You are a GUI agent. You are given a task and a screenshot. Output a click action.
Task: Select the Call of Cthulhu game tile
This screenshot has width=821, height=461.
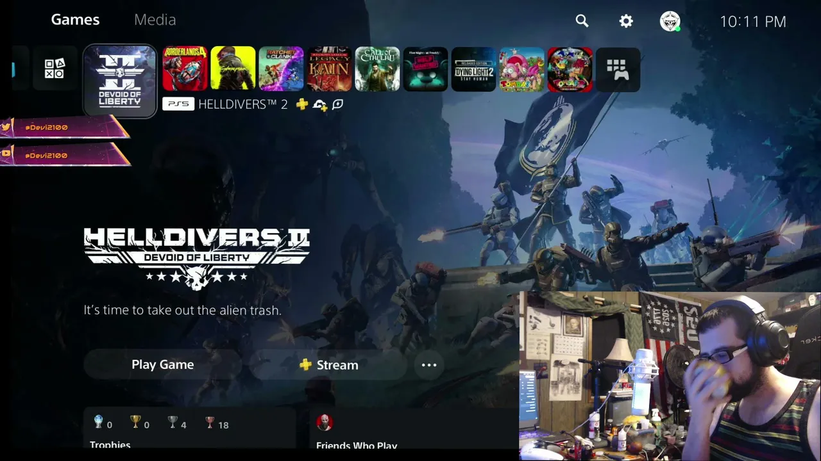(377, 69)
